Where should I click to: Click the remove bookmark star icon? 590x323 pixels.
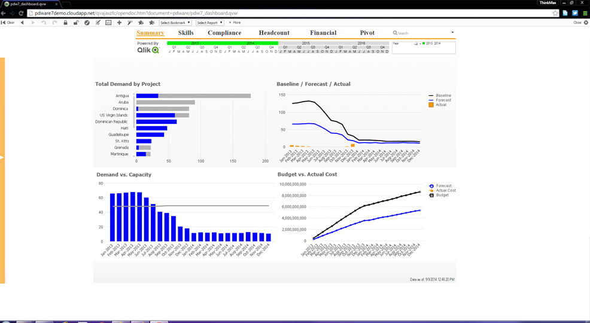tap(151, 23)
